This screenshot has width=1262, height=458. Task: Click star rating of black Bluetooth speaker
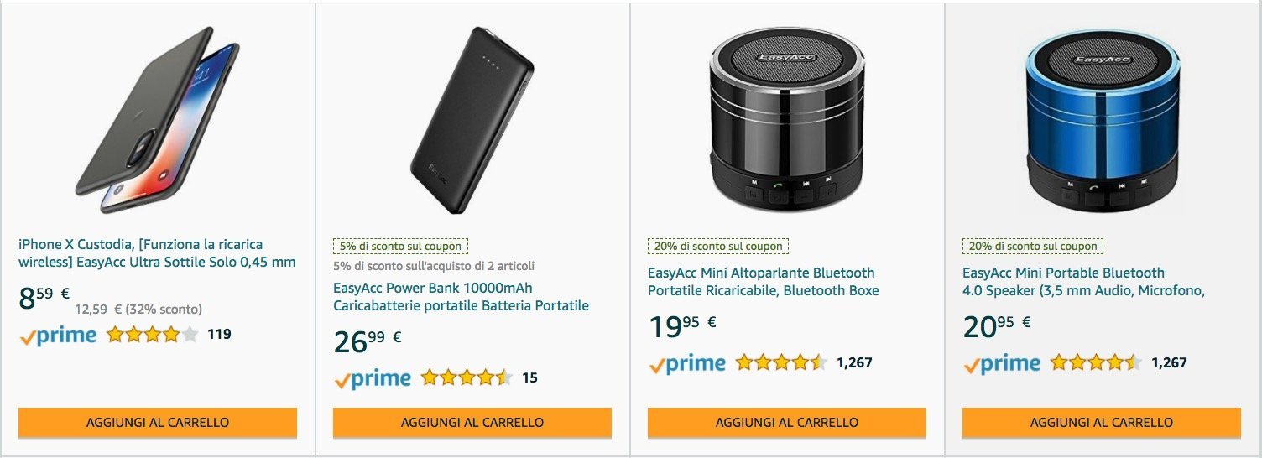point(781,363)
